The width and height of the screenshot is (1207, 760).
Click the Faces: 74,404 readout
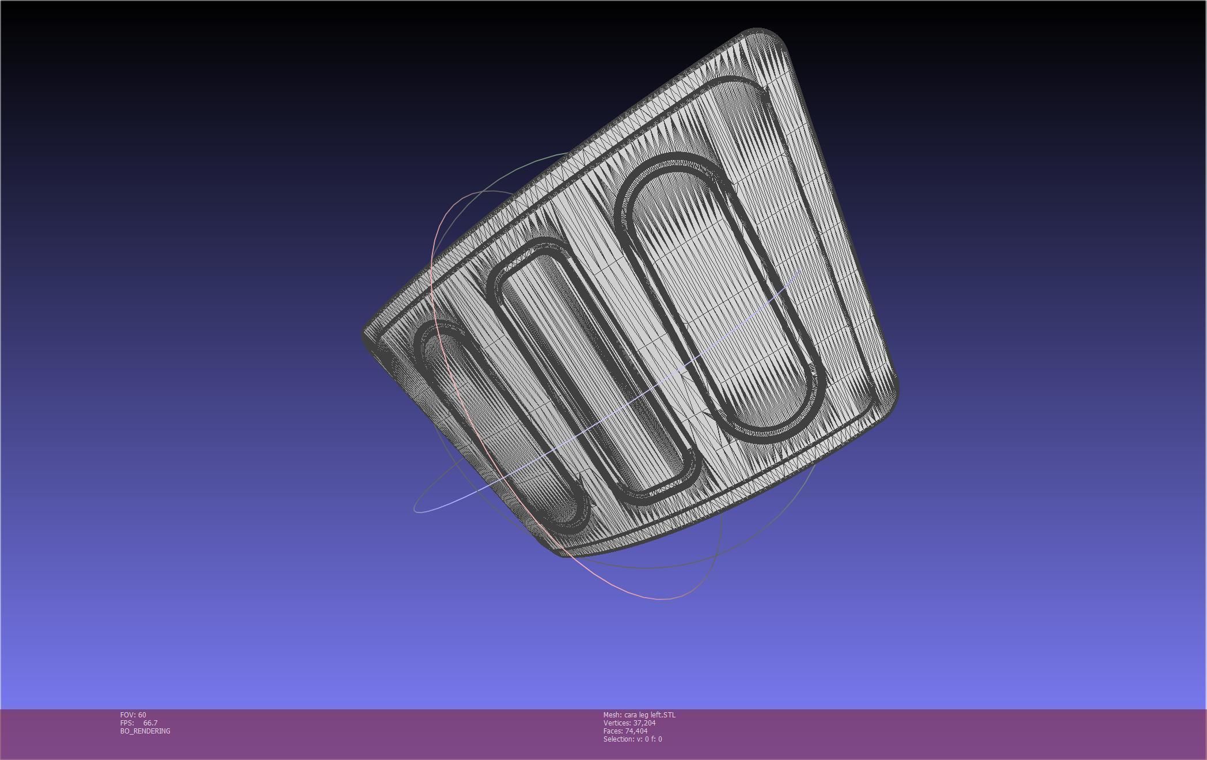[625, 731]
